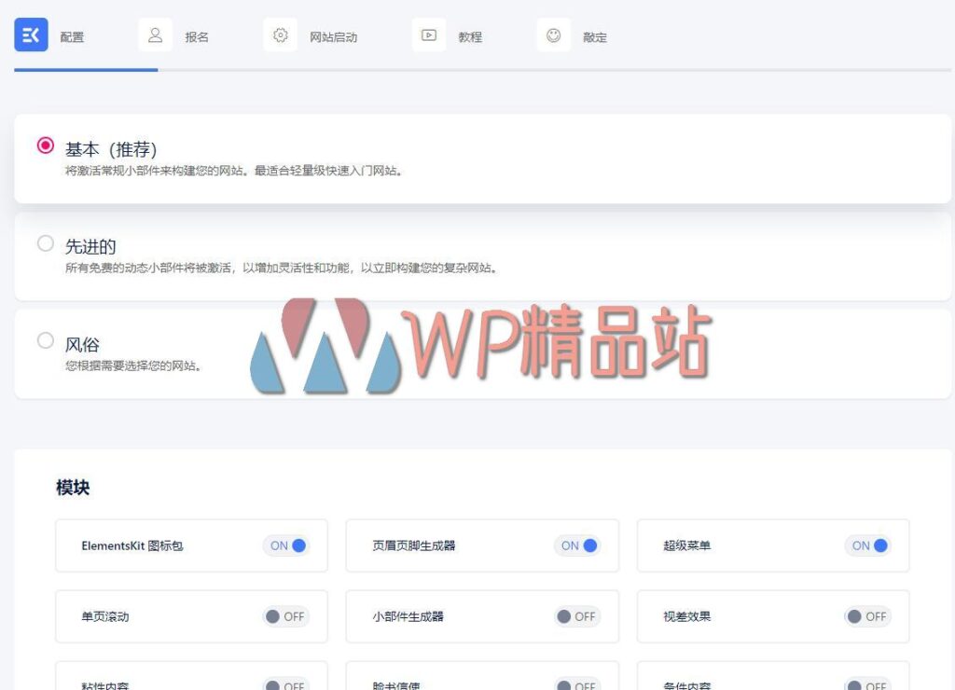Turn on the 条件内容 toggle

pyautogui.click(x=868, y=685)
